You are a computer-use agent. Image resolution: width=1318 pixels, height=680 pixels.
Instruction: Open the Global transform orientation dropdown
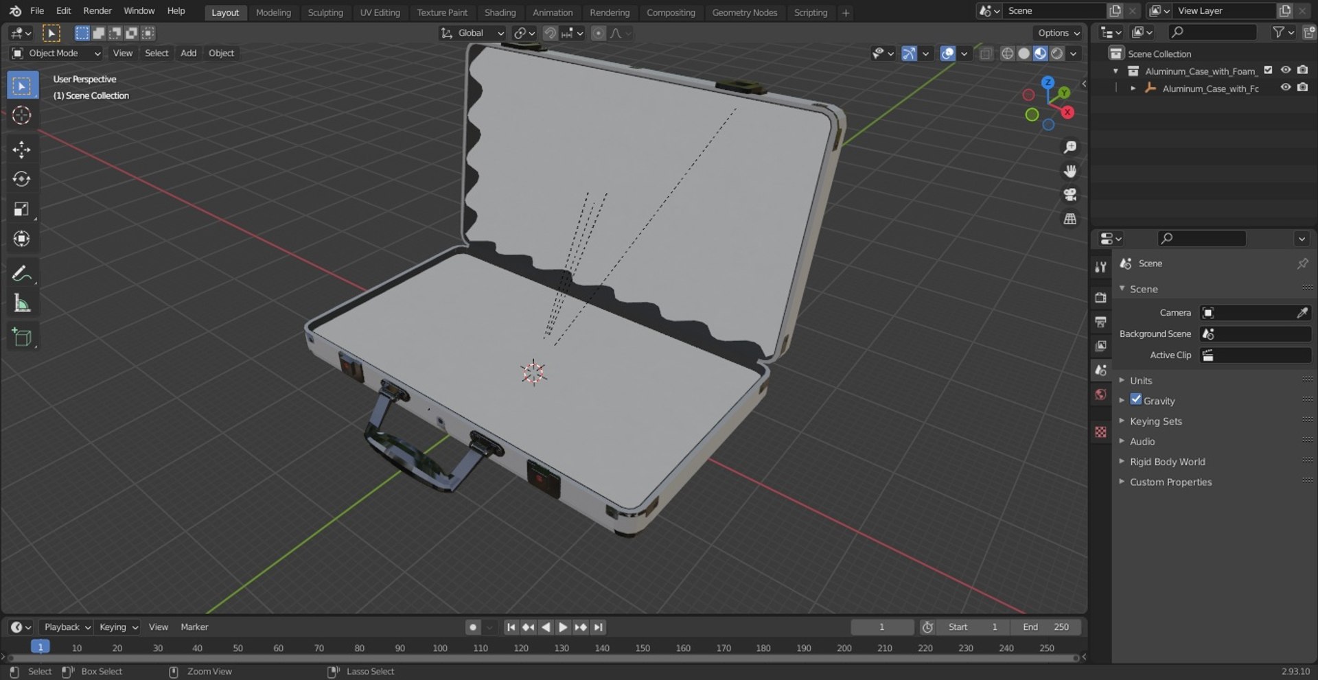472,33
